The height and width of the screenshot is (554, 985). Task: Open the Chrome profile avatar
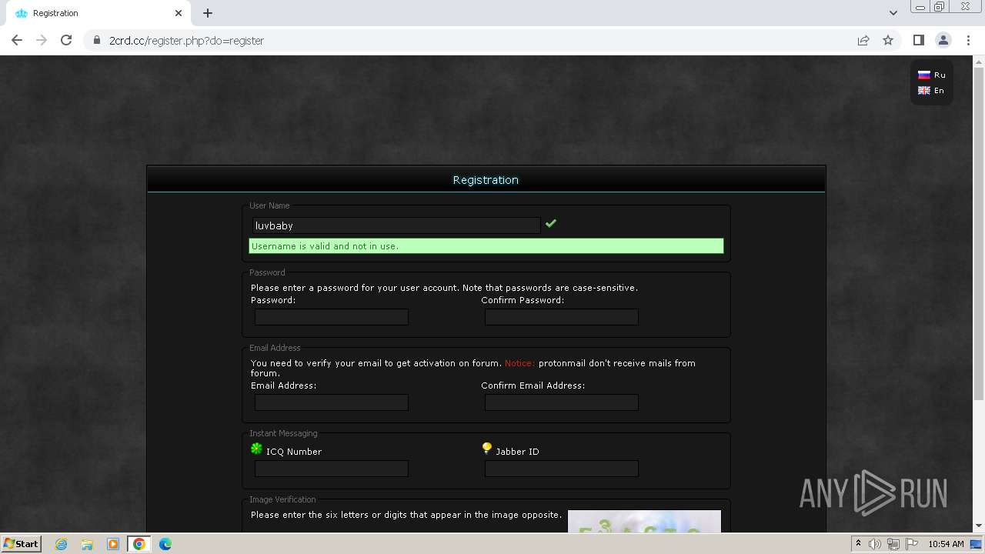point(943,40)
